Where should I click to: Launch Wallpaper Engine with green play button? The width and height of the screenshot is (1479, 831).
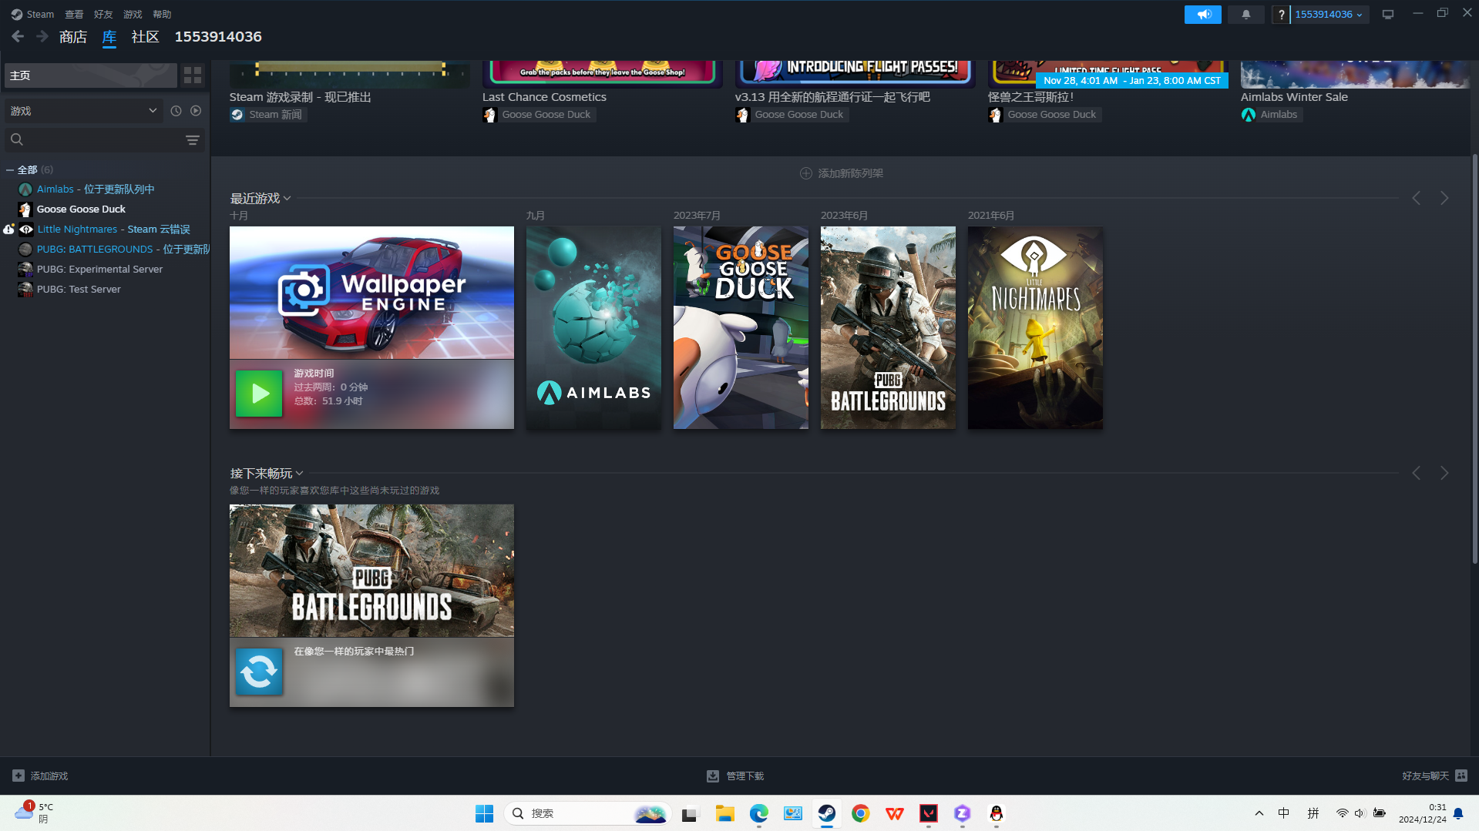tap(258, 394)
